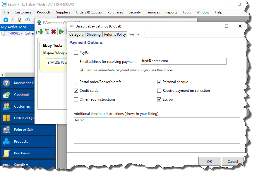
Task: Click the payment email address field
Action: pos(184,61)
